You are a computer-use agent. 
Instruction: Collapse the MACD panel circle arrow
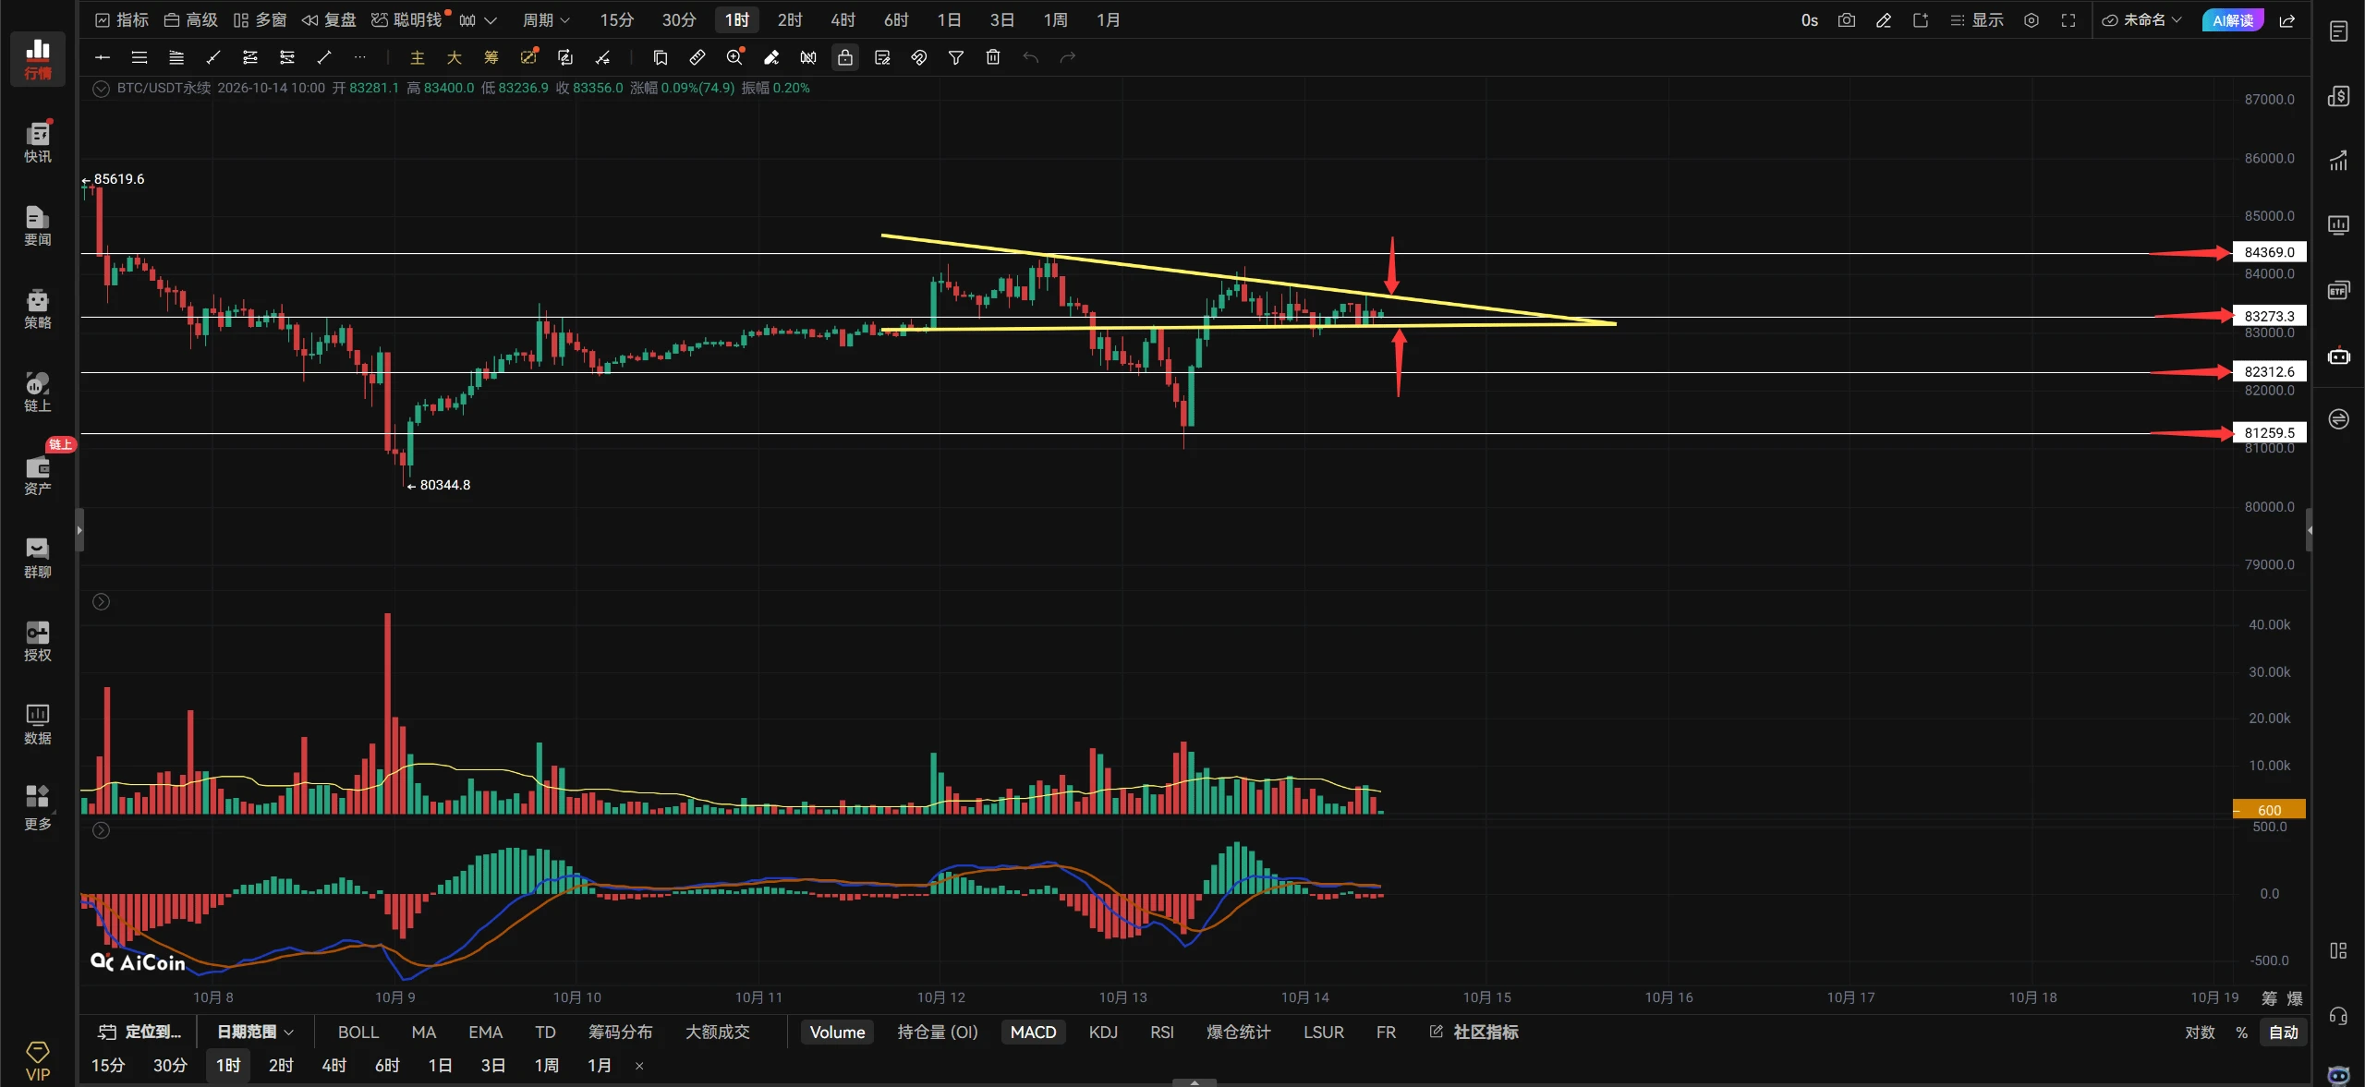102,830
